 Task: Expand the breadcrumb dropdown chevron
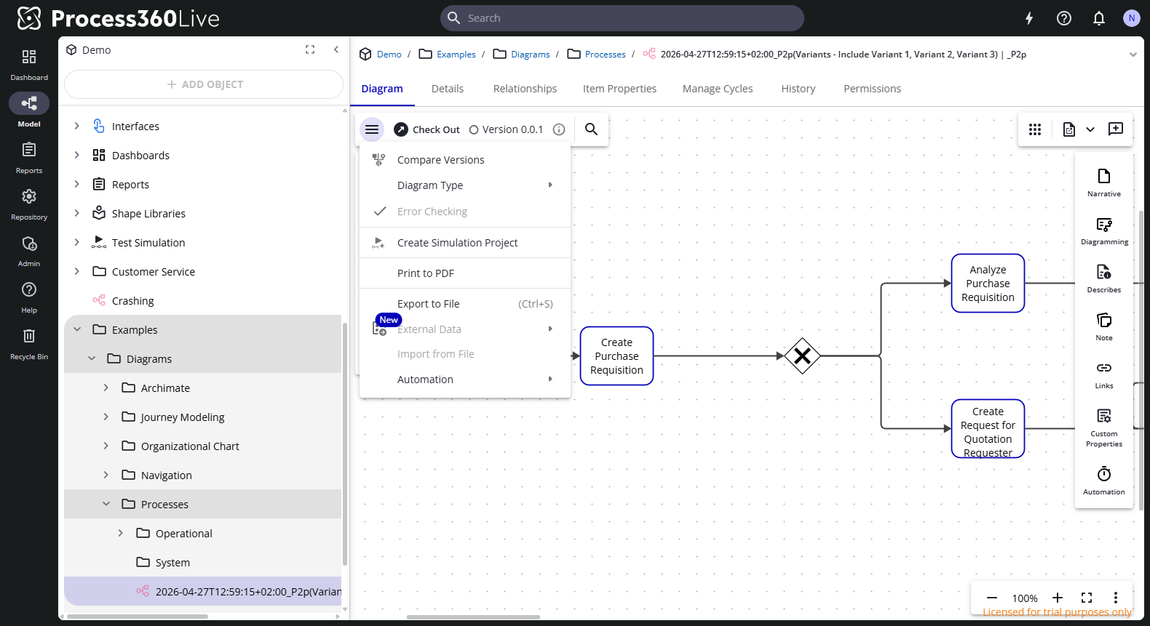(1133, 55)
